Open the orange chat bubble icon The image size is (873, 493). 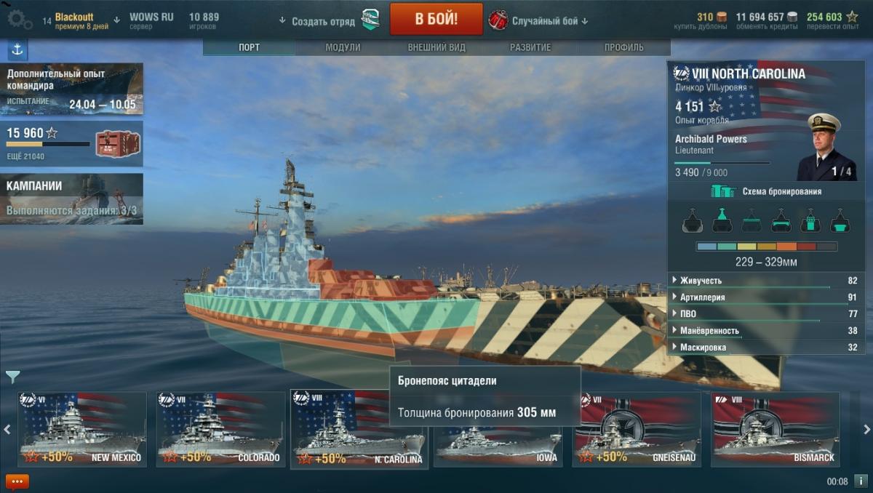(17, 481)
